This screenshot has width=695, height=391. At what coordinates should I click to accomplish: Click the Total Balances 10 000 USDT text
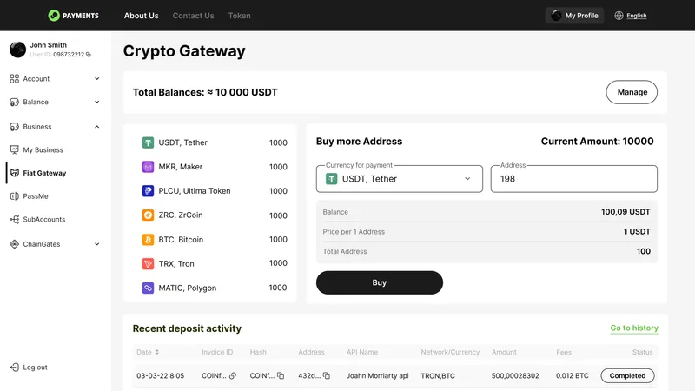pos(205,92)
